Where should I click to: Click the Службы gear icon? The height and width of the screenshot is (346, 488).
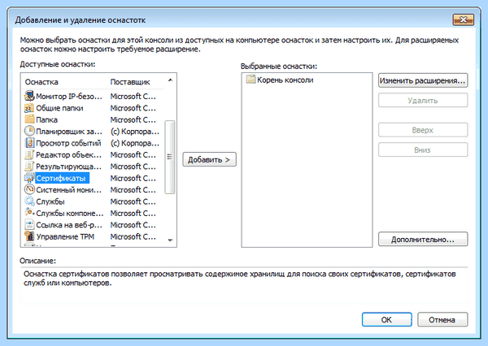tap(29, 201)
